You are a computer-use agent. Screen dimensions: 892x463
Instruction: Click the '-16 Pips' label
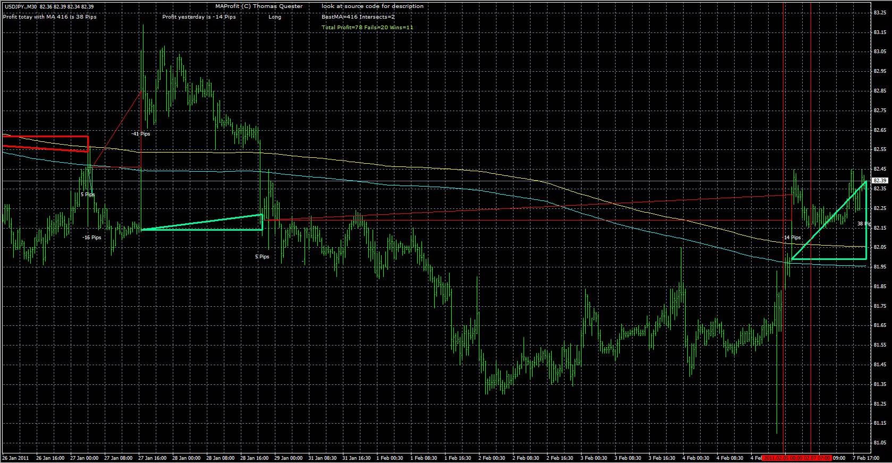click(x=92, y=238)
